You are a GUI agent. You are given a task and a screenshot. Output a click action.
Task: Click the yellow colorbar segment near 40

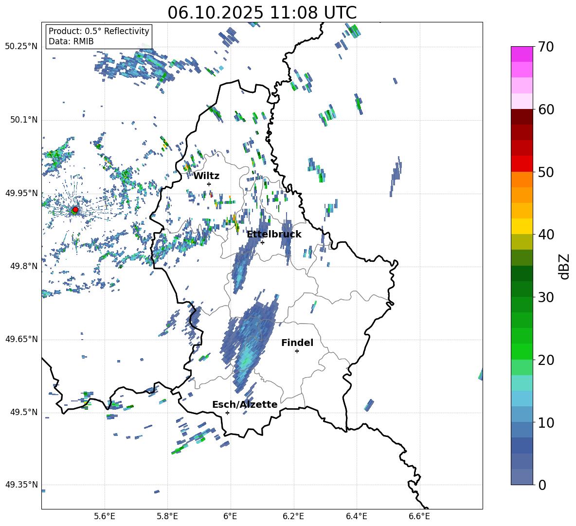(x=522, y=227)
